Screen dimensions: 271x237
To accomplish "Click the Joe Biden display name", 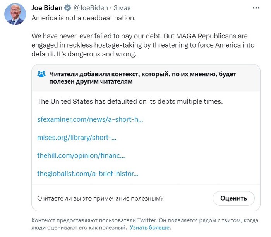I will point(47,8).
